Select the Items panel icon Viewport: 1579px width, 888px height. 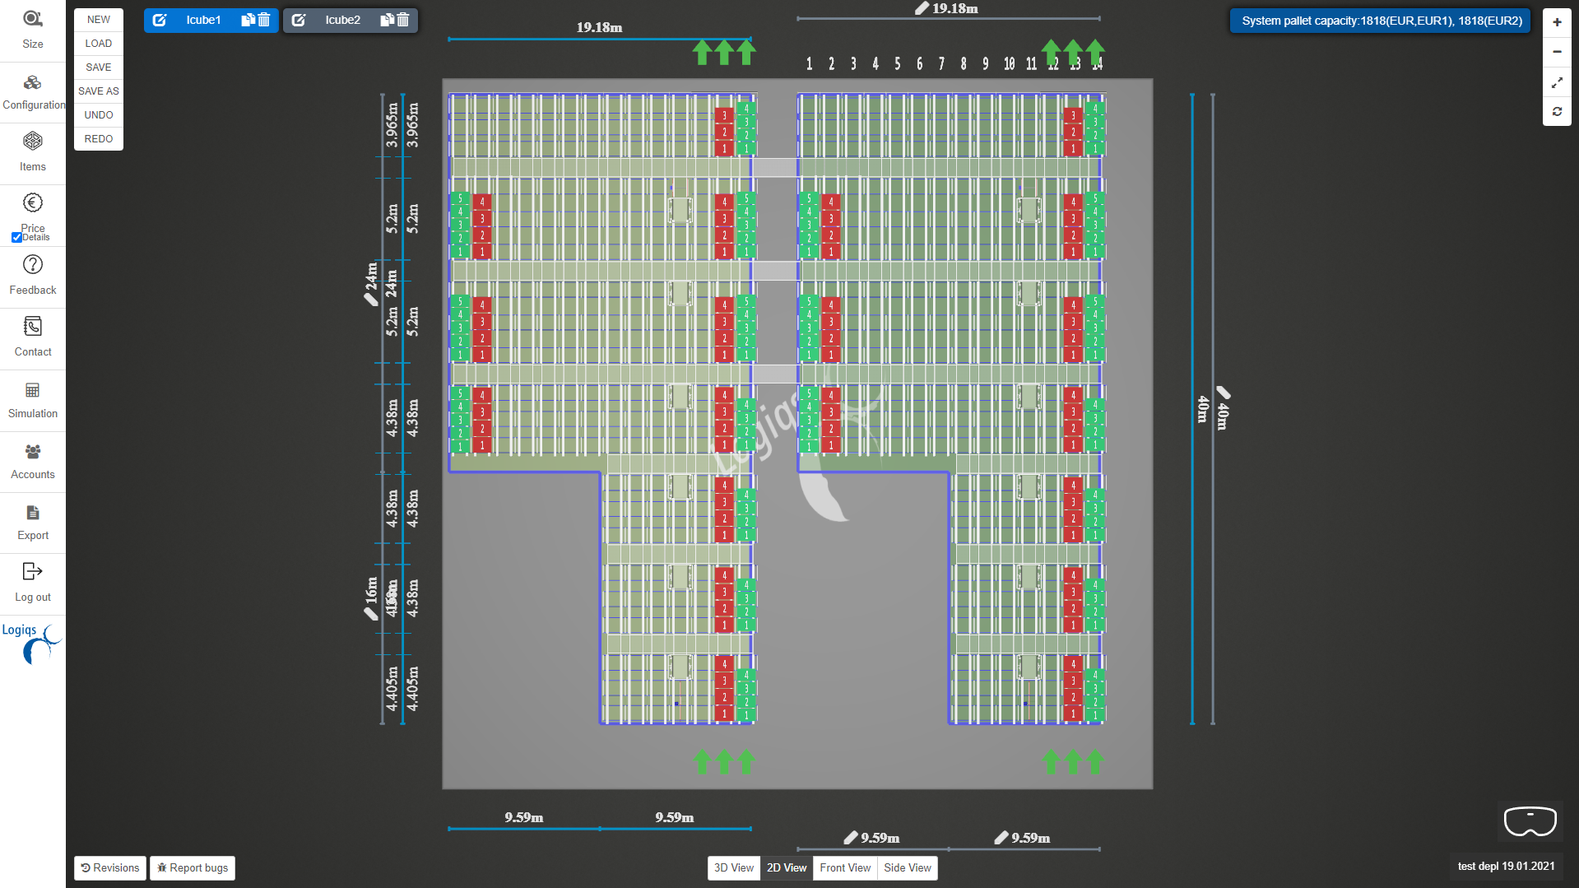[x=32, y=142]
